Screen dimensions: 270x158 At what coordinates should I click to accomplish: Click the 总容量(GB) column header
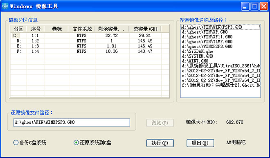tap(145, 29)
